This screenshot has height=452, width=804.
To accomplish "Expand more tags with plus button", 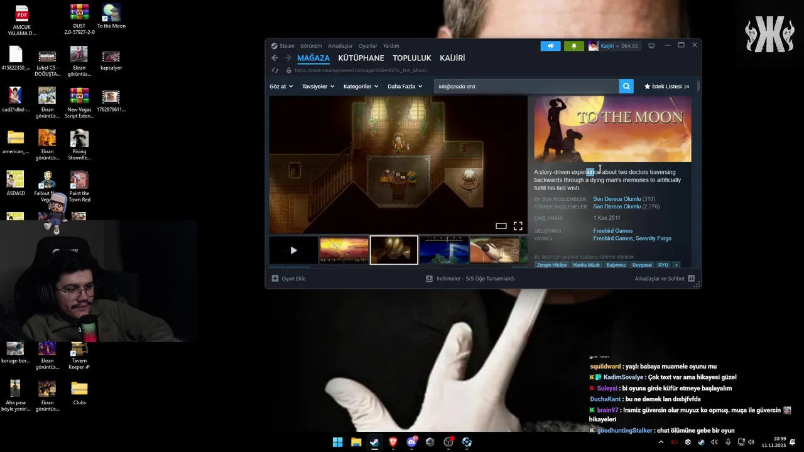I will point(676,265).
